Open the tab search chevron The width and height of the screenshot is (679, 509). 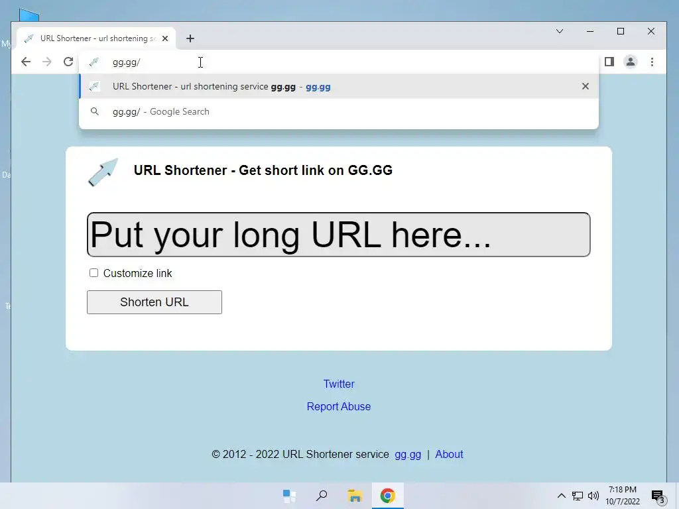click(560, 31)
